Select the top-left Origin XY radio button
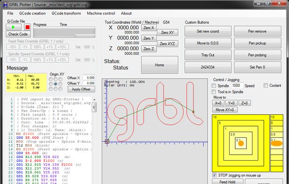Image resolution: width=289 pixels, height=184 pixels. 51,79
